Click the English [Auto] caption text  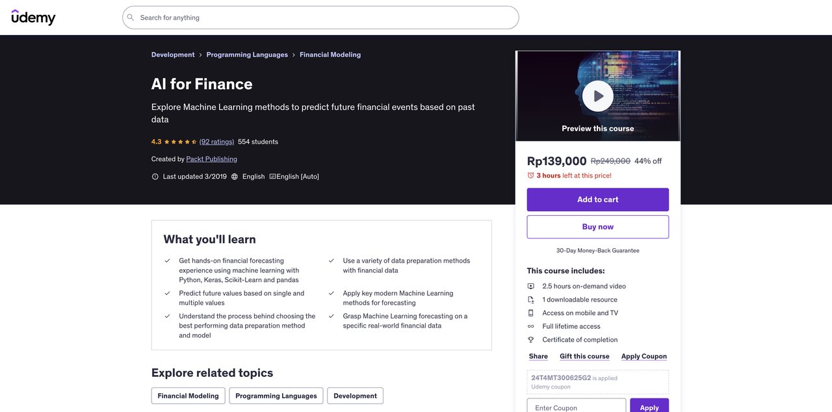pyautogui.click(x=298, y=177)
